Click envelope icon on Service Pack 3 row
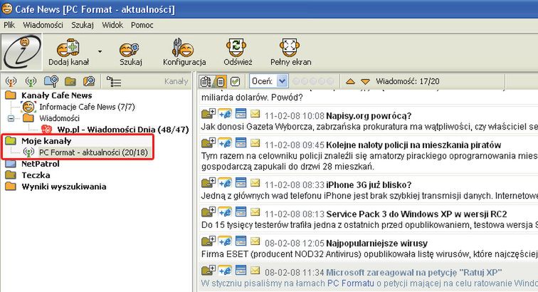 (255, 212)
